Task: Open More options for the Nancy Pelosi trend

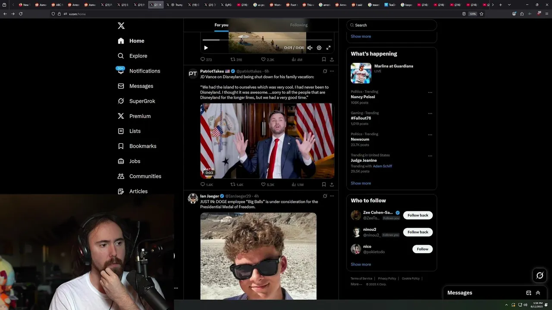Action: point(430,92)
